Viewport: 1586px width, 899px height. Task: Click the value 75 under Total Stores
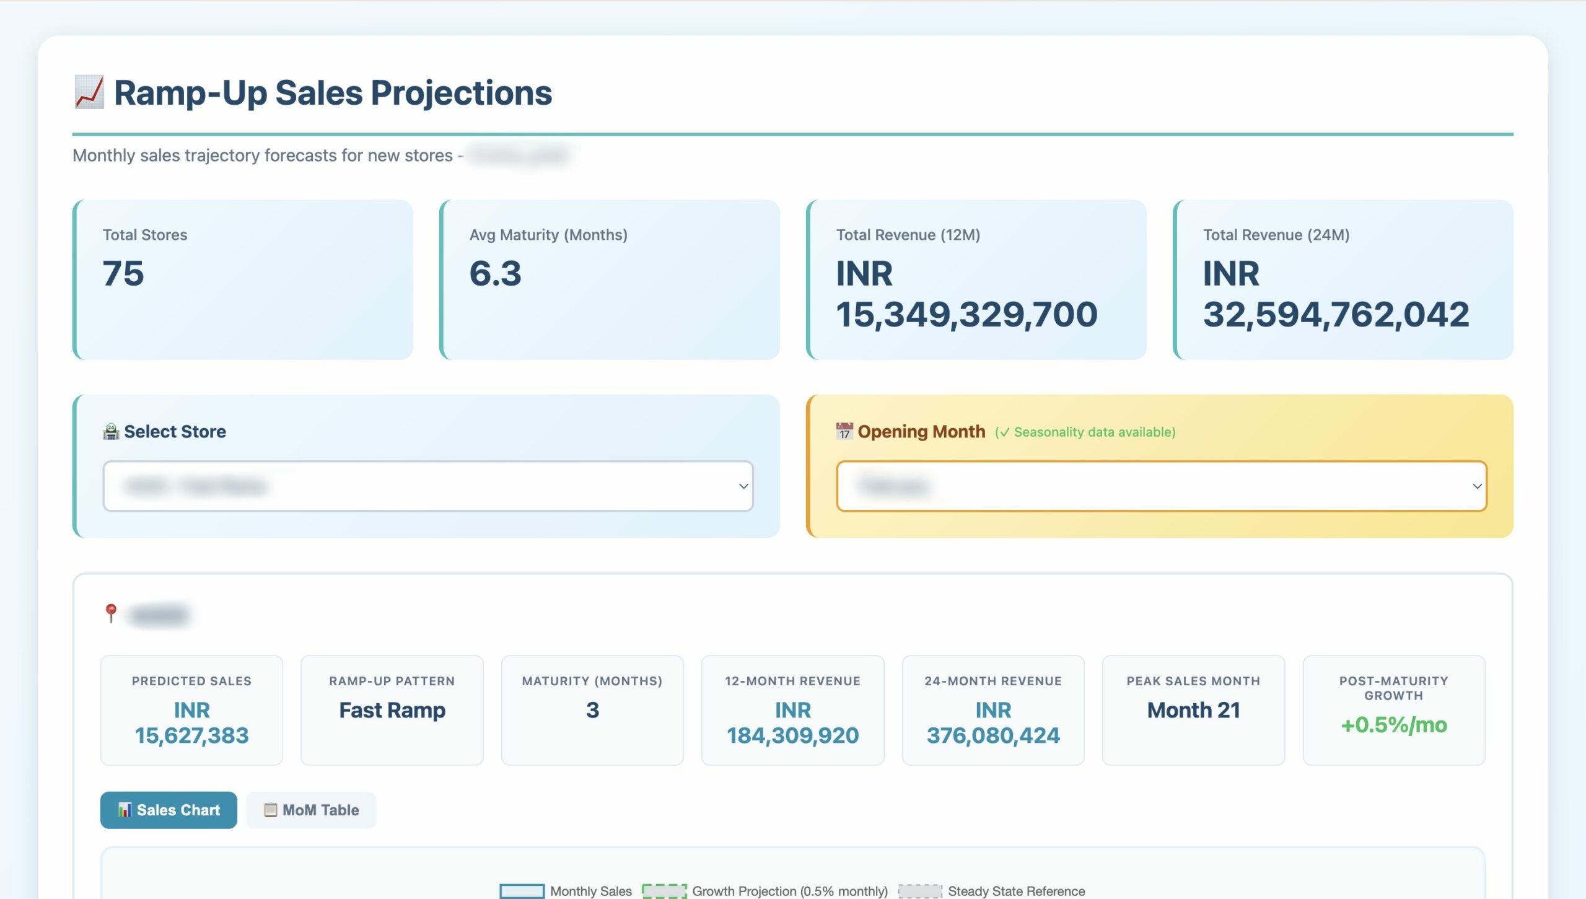tap(123, 273)
